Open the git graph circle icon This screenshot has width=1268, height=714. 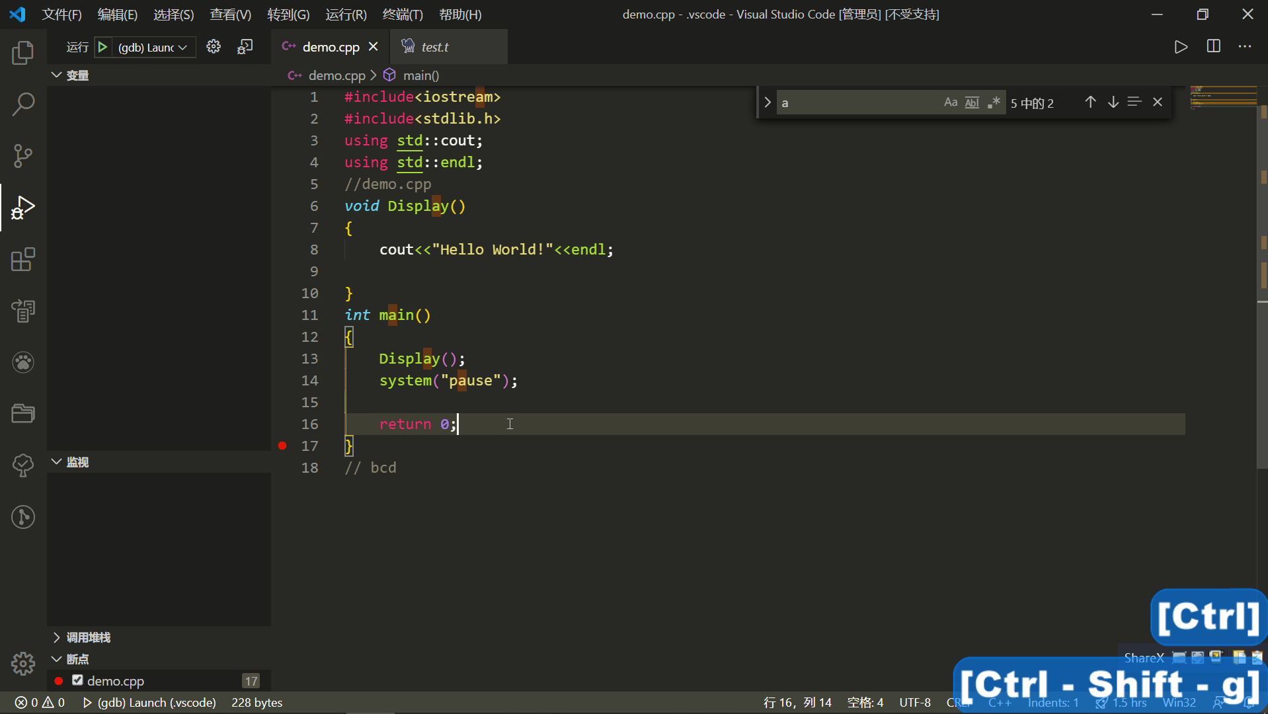pos(23,517)
